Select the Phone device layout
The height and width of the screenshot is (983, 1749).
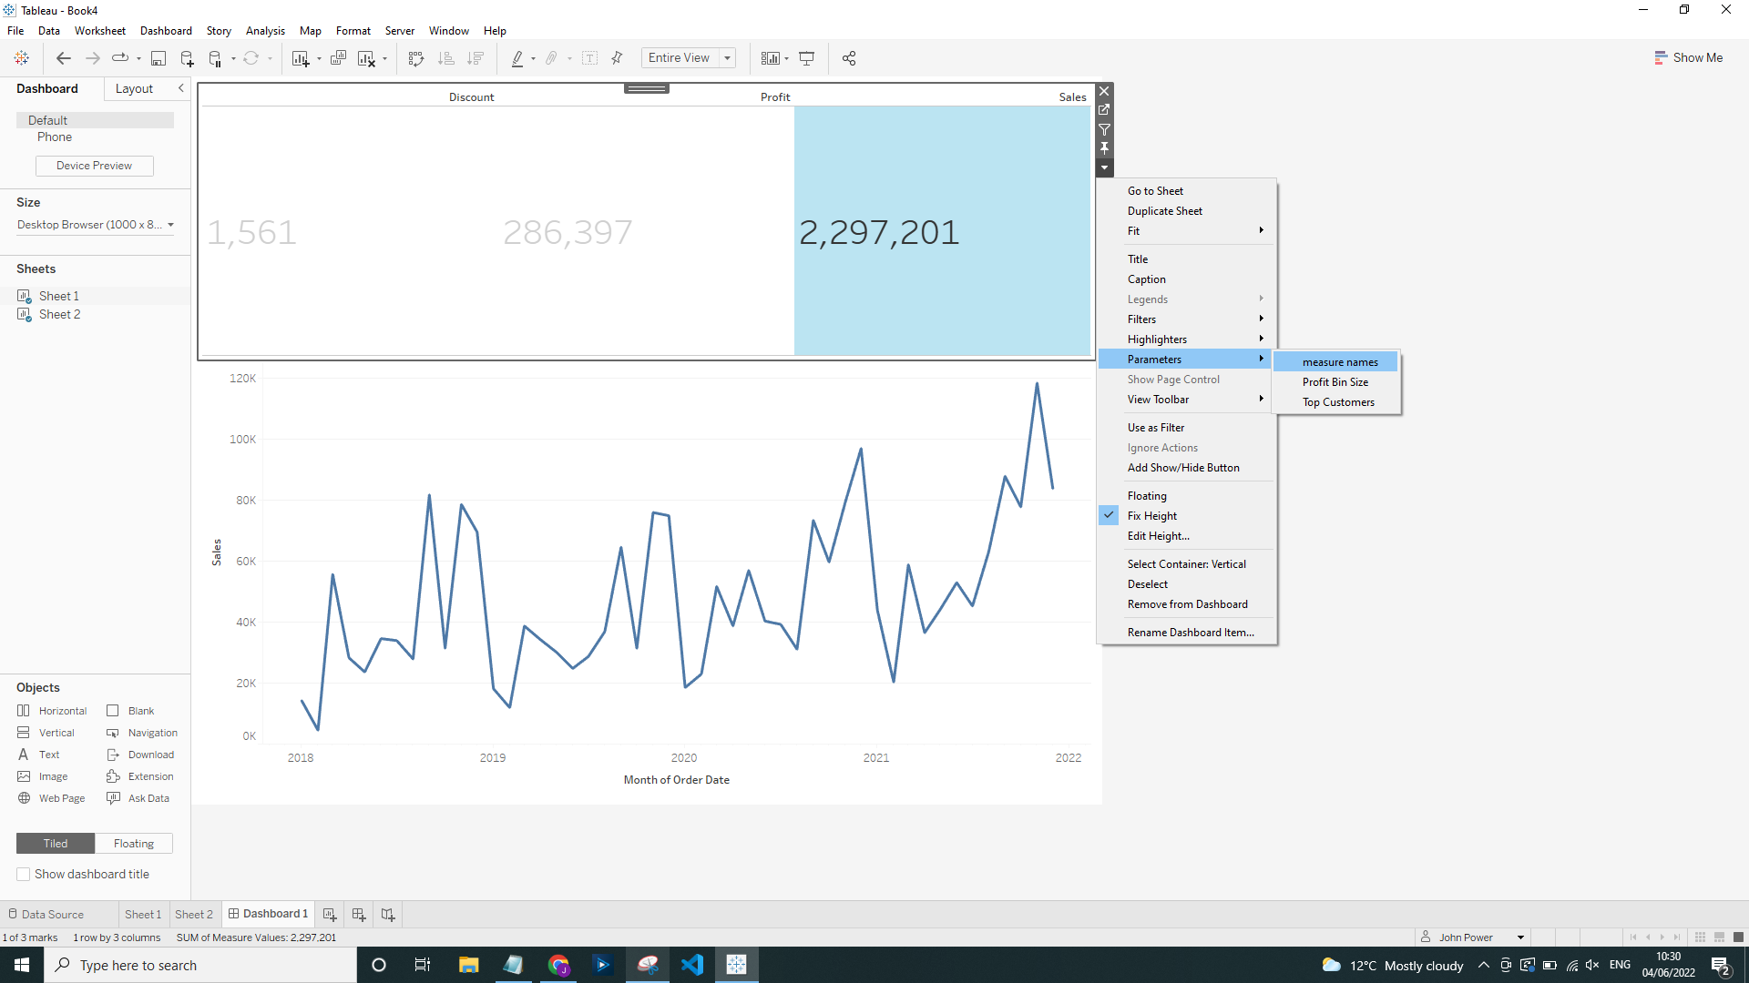point(55,137)
